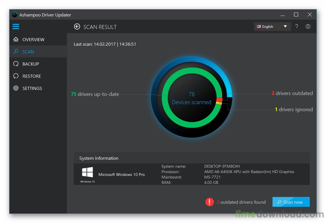Click the '2 outdated drivers found' text
This screenshot has width=326, height=223.
coord(242,202)
